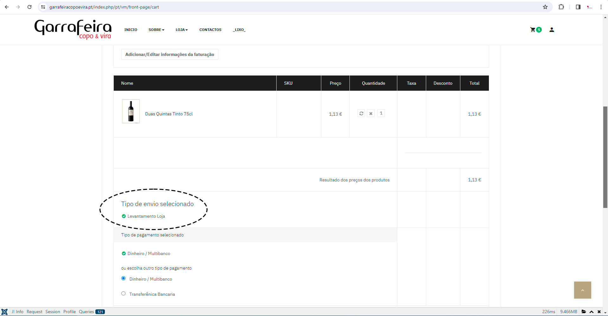Open the J! Info debug tab

(x=17, y=312)
